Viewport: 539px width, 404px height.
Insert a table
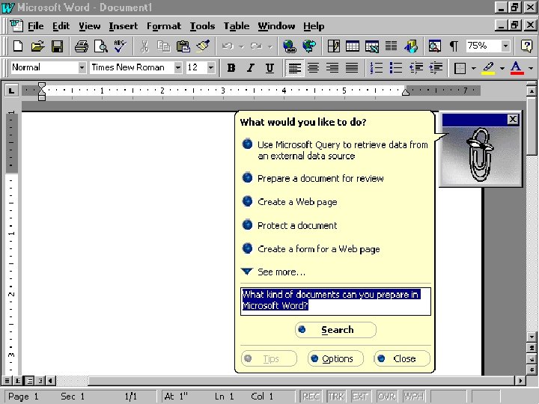click(353, 46)
